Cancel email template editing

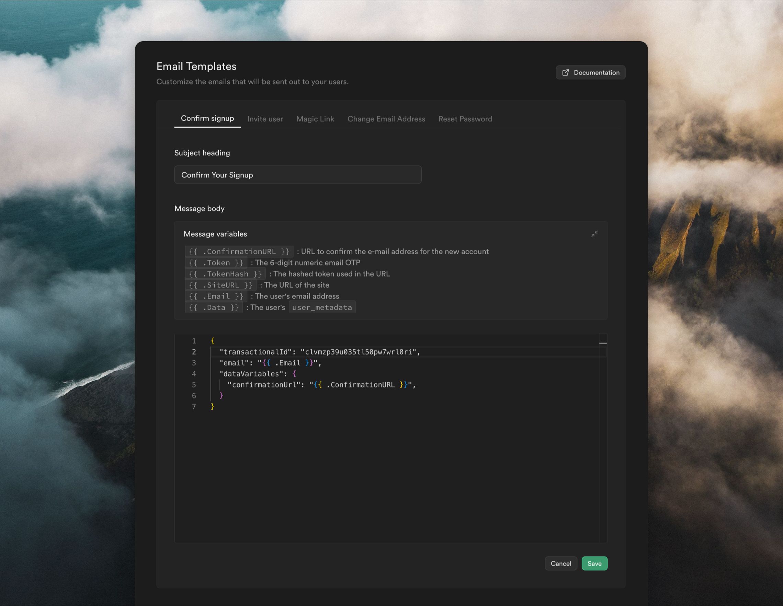coord(560,563)
